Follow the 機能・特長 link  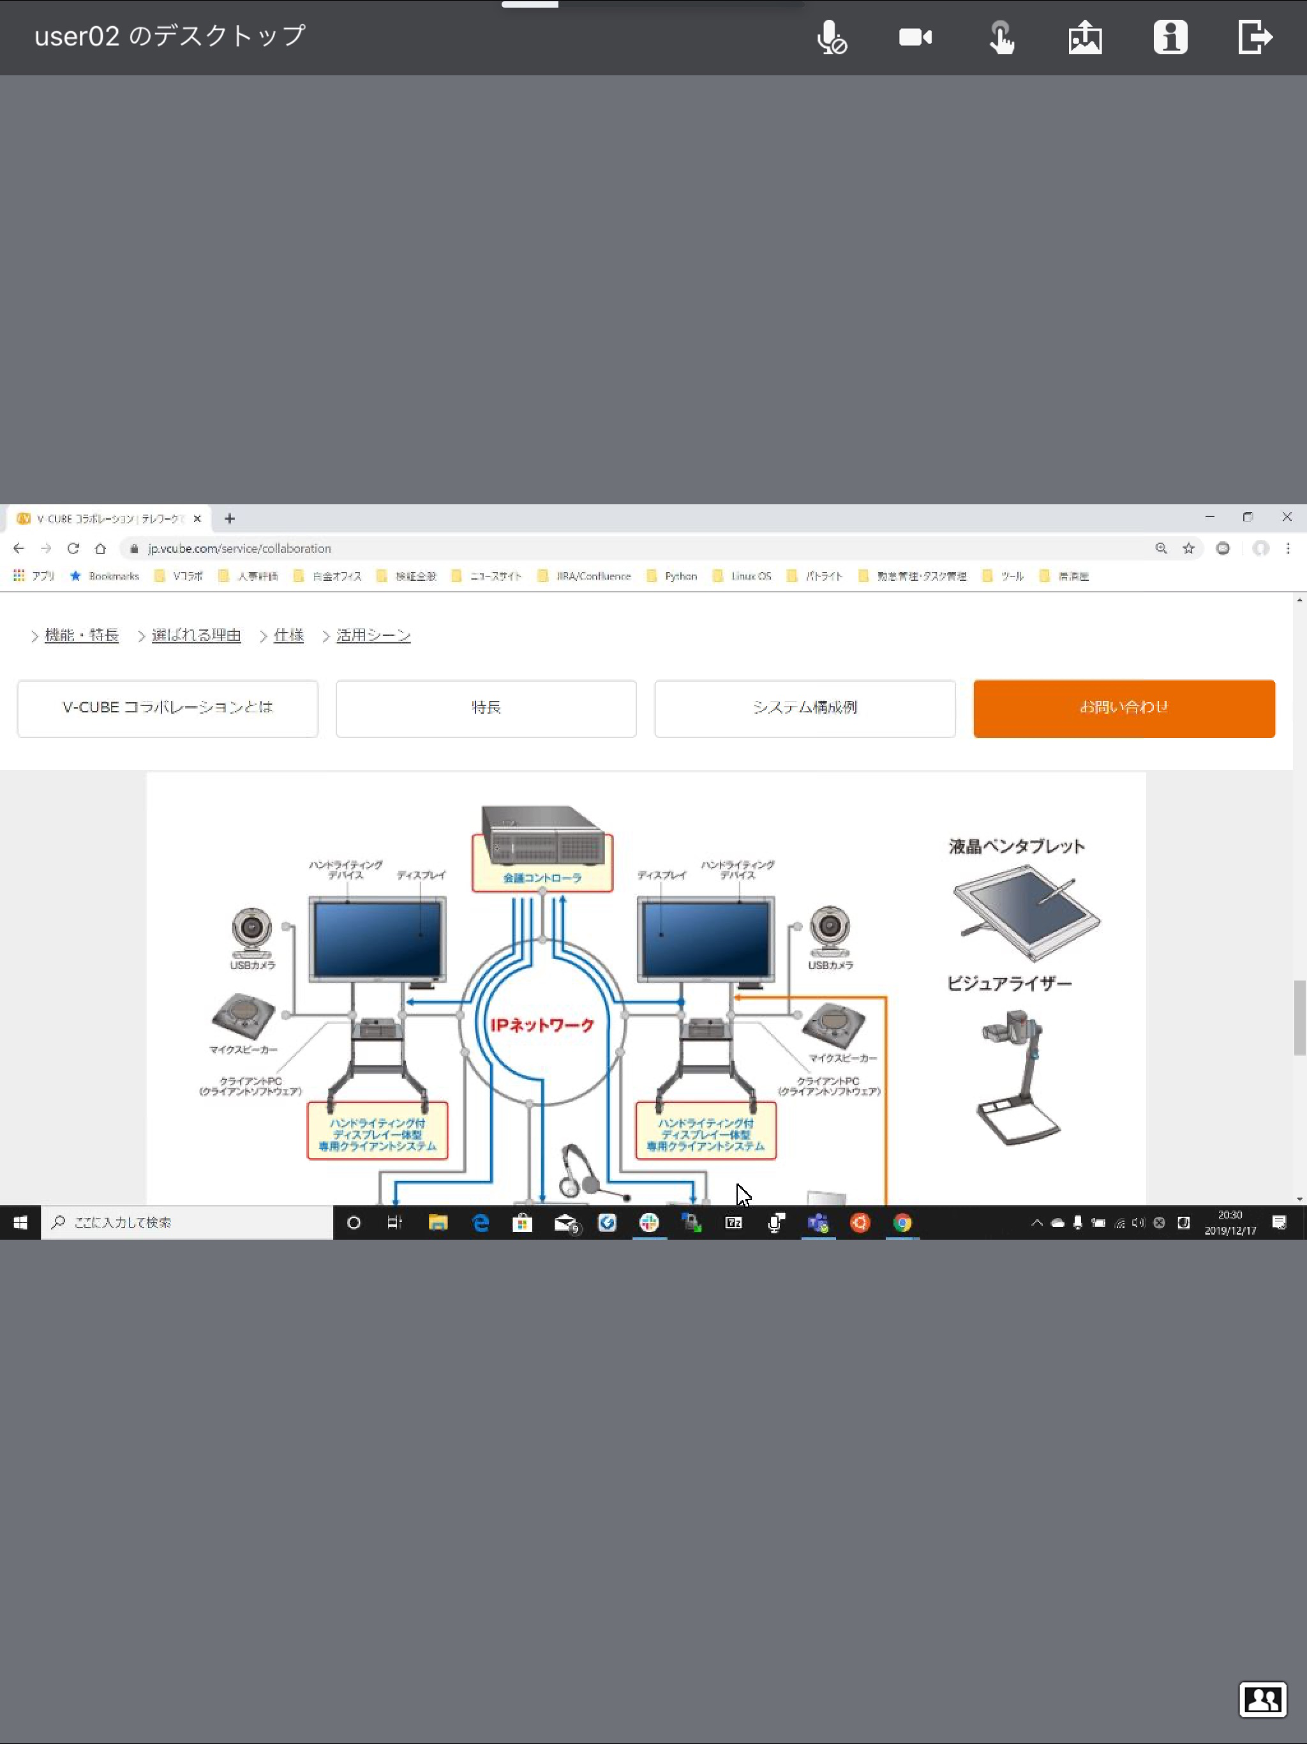coord(81,635)
